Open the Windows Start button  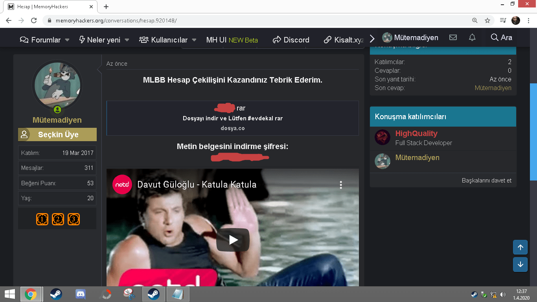click(x=9, y=294)
